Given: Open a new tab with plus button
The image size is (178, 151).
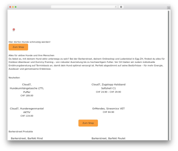Looking at the screenshot, I should (169, 8).
